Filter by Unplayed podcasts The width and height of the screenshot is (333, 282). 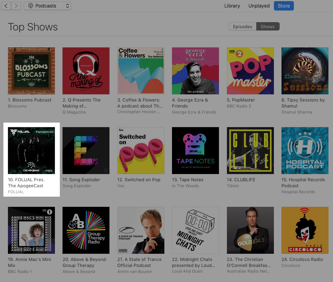[258, 6]
